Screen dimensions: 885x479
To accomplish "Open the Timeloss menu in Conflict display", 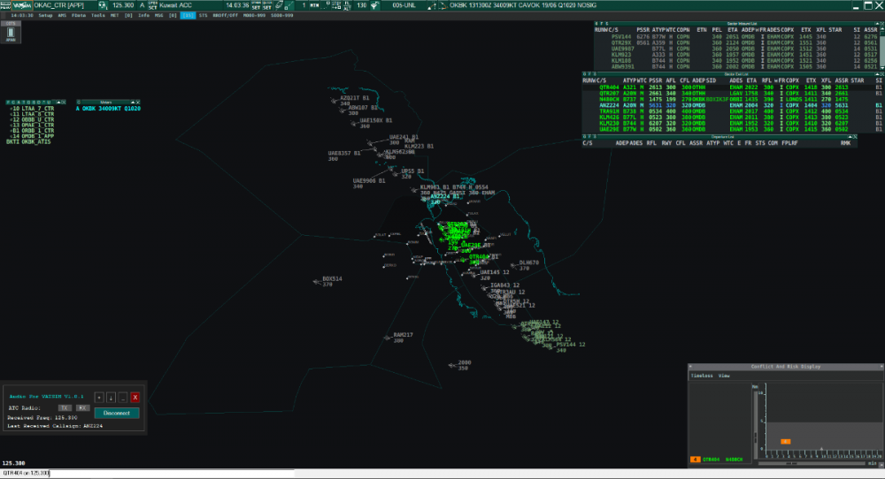I will [701, 376].
